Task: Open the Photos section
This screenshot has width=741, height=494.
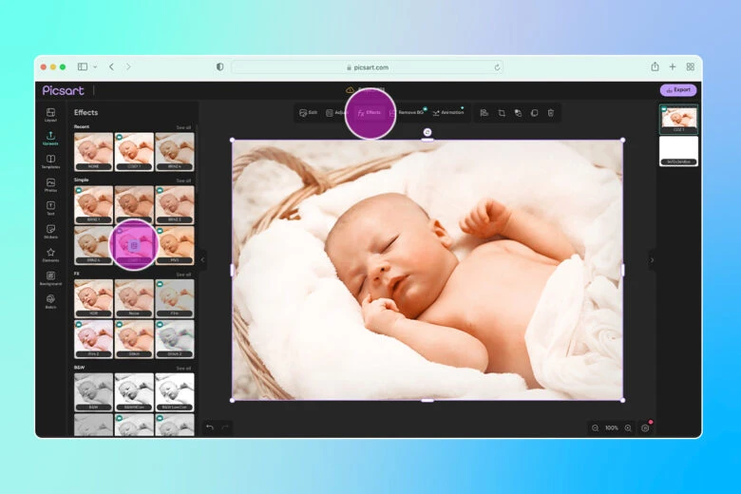Action: pyautogui.click(x=50, y=185)
